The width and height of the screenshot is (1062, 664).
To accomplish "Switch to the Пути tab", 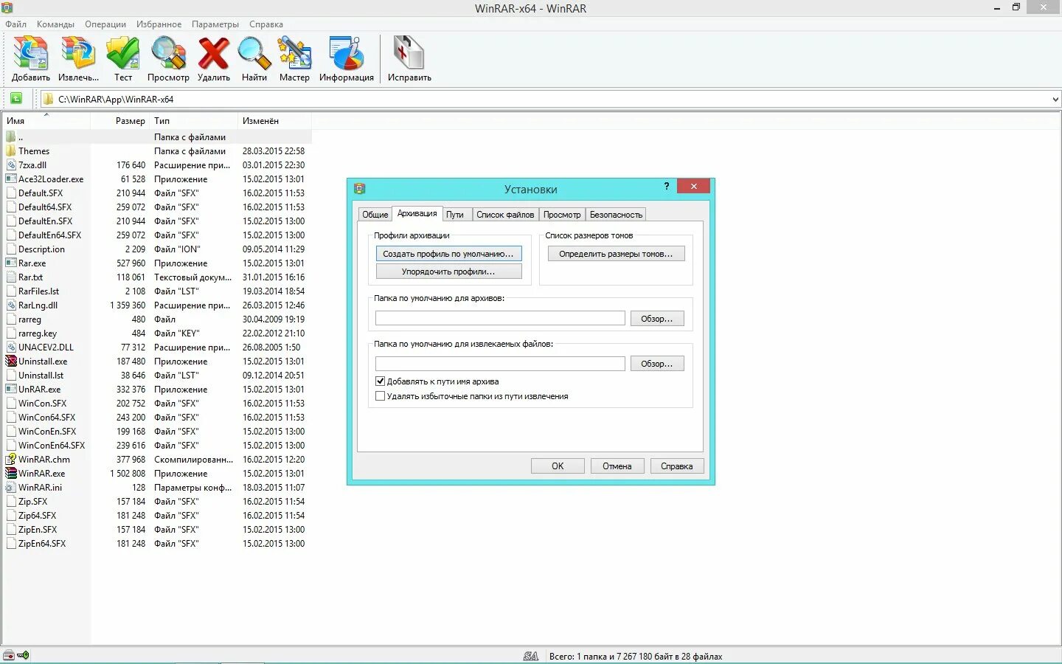I will click(x=455, y=215).
